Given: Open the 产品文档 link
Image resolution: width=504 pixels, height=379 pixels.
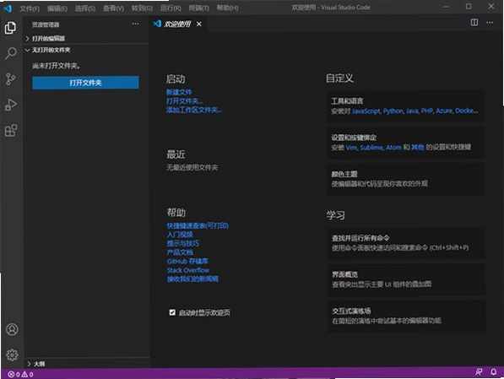Looking at the screenshot, I should click(x=179, y=252).
